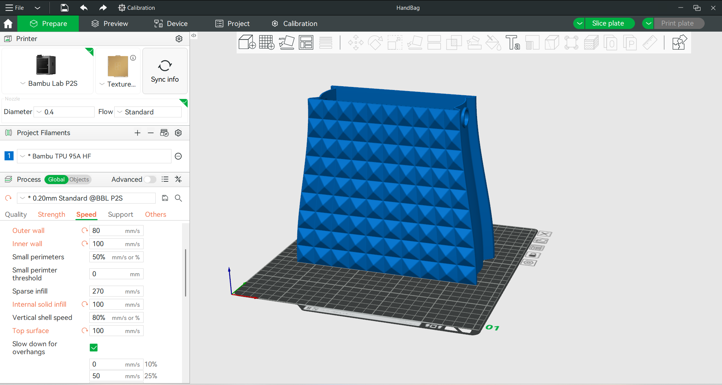Select the Auto orient tool
The height and width of the screenshot is (385, 722).
pyautogui.click(x=286, y=43)
